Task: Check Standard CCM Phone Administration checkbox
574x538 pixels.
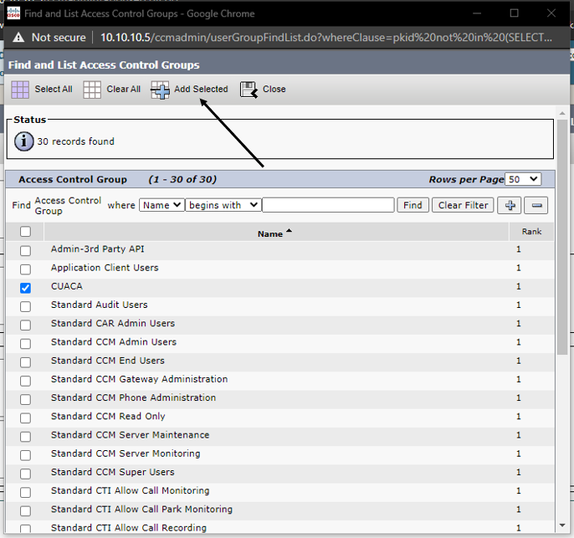Action: point(25,400)
